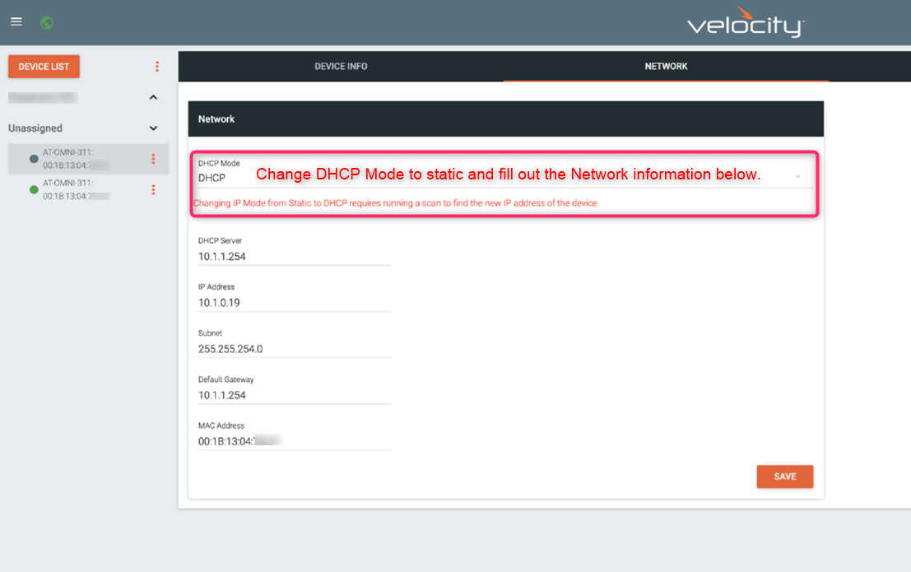911x572 pixels.
Task: Click the Default Gateway input field
Action: (294, 395)
